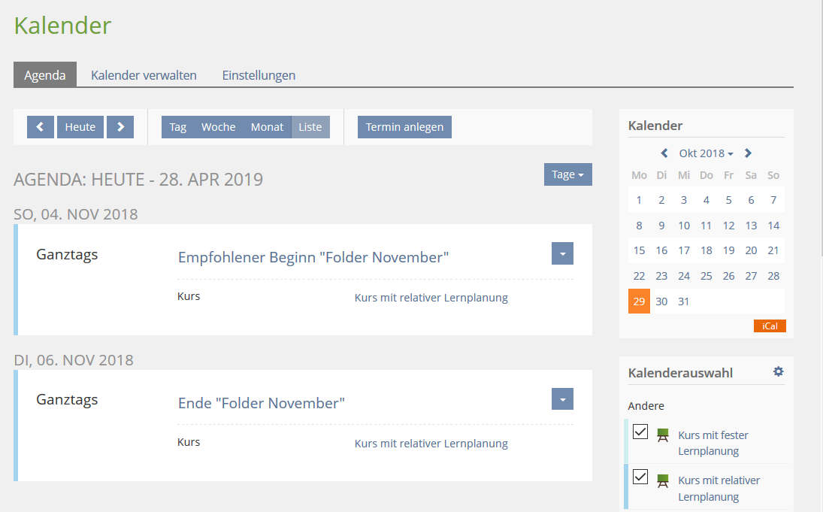The width and height of the screenshot is (823, 512).
Task: Click Termin anlegen button
Action: coord(404,127)
